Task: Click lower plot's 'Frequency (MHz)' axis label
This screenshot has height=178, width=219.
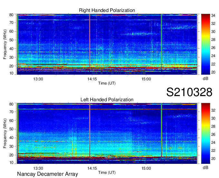Action: [x=5, y=133]
